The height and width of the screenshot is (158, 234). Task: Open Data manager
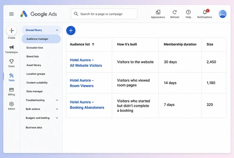(34, 91)
